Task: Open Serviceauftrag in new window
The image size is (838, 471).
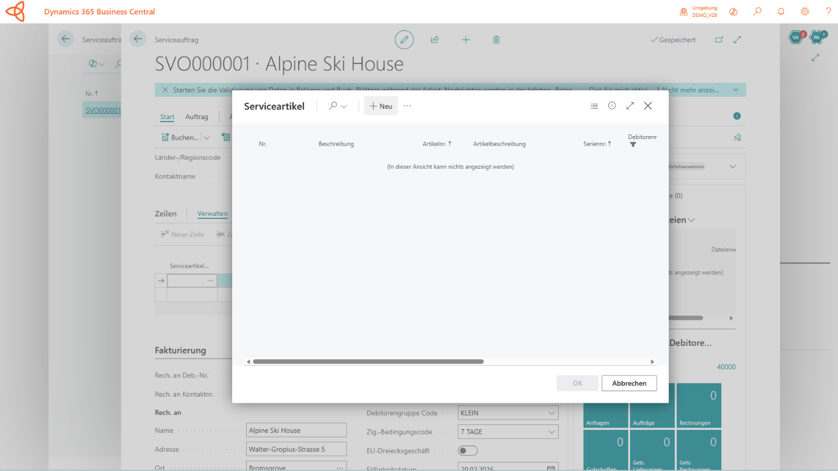Action: (x=719, y=40)
